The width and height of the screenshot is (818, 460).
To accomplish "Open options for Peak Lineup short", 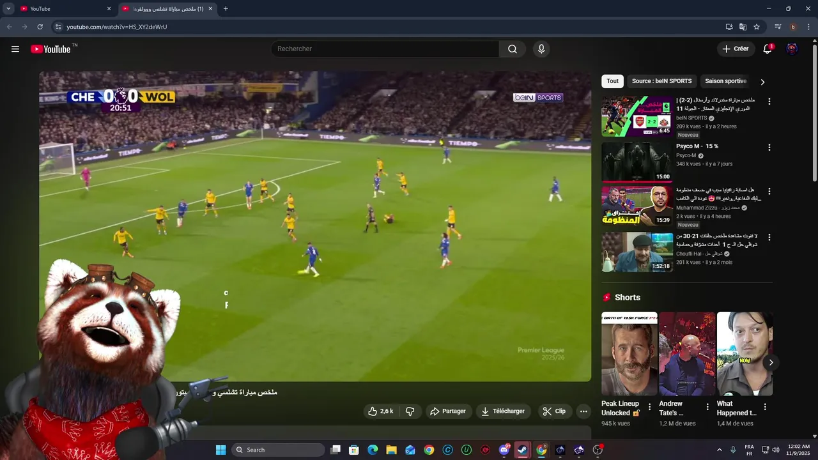I will (650, 407).
